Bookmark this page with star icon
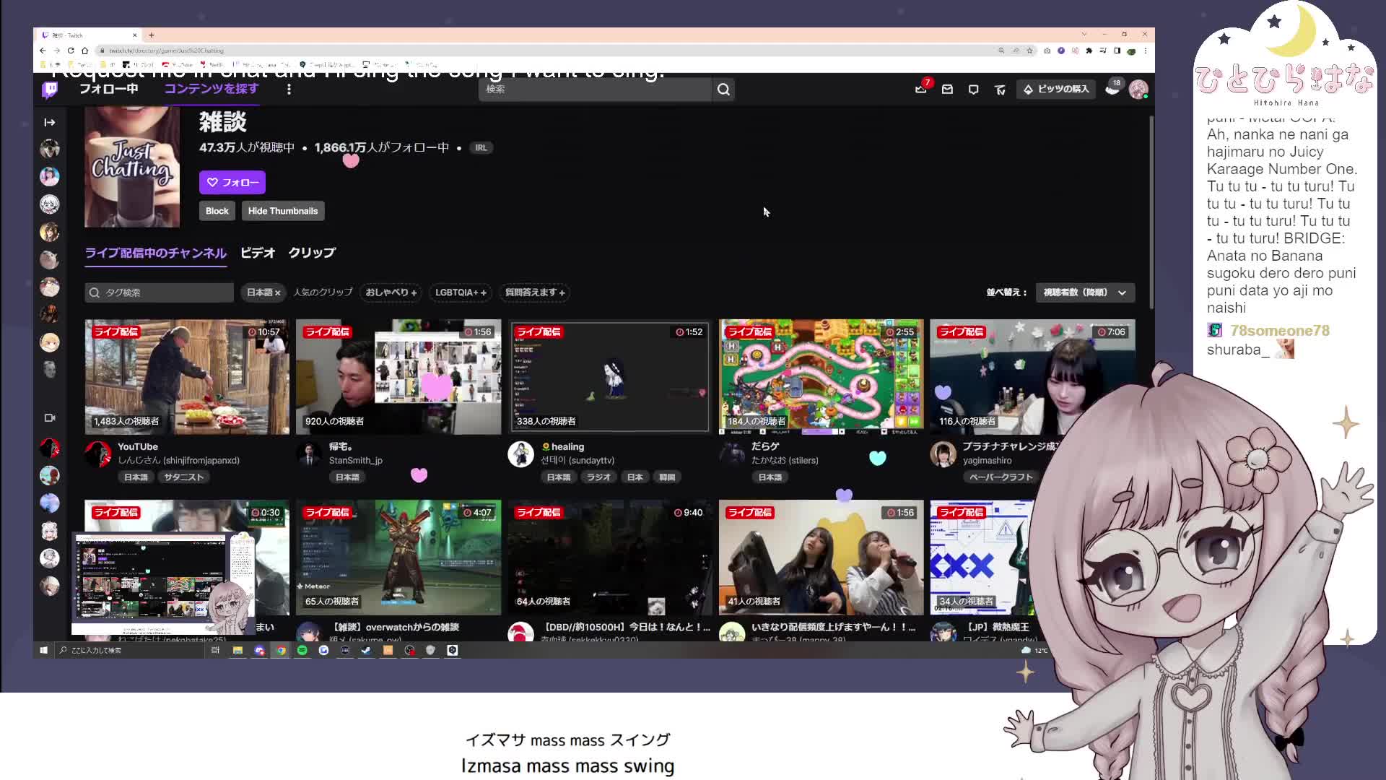 click(1029, 51)
